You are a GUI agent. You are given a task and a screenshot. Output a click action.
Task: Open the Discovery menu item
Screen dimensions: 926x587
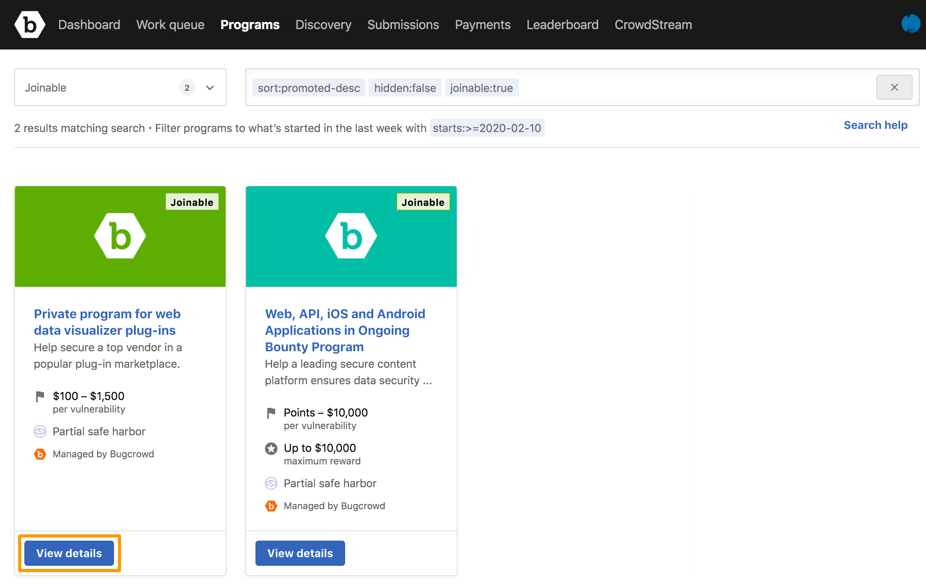pos(323,25)
